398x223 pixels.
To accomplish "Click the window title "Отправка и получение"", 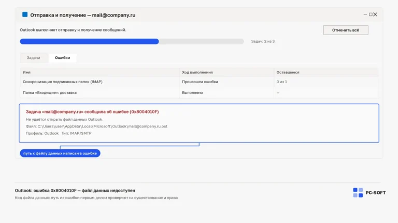I will click(x=83, y=15).
